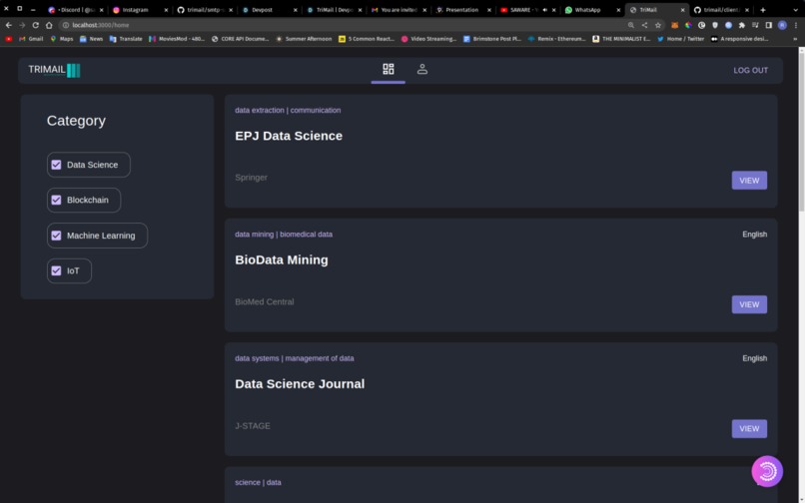Open the tab search dropdown arrow
This screenshot has width=805, height=503.
click(x=796, y=10)
